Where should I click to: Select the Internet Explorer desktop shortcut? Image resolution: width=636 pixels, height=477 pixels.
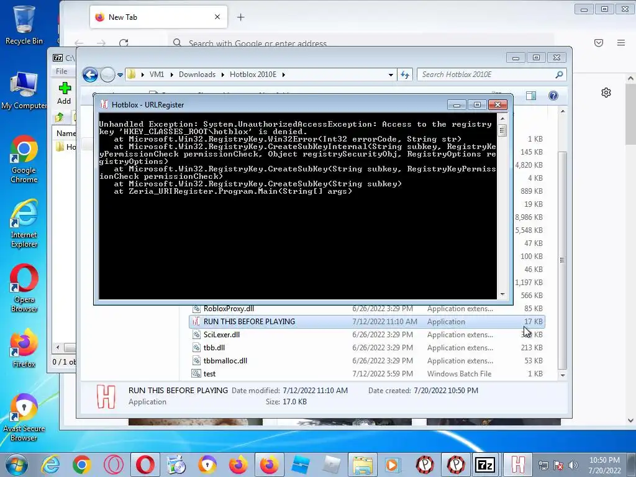click(x=24, y=224)
